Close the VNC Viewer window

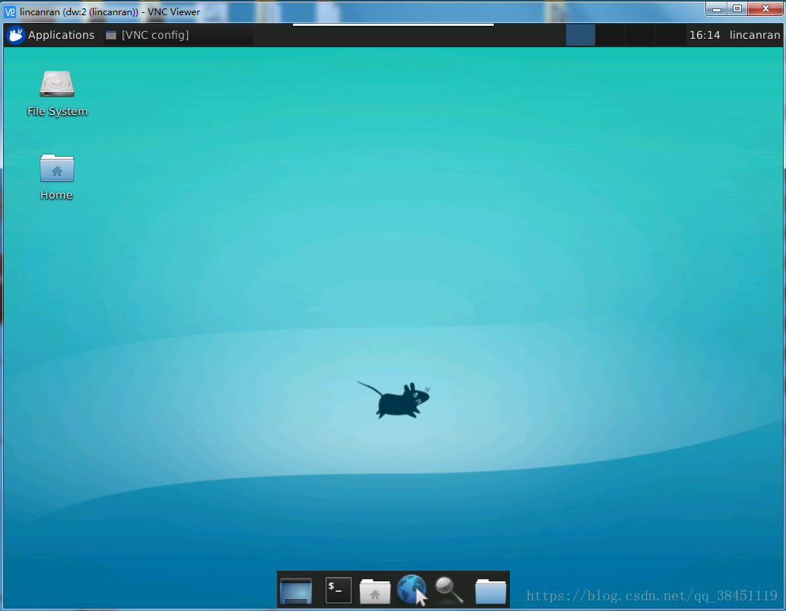[x=765, y=9]
